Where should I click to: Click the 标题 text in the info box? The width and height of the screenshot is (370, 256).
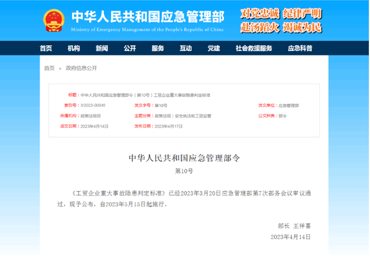[145, 95]
